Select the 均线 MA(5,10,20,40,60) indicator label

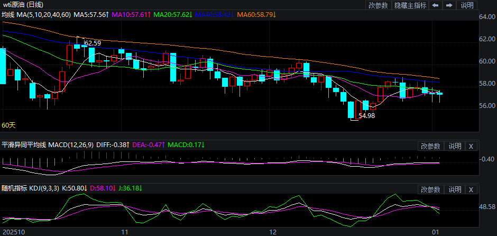(x=36, y=15)
